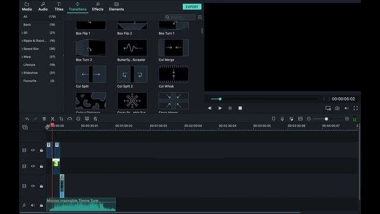Screen dimensions: 380x214
Task: Lock the top title track
Action: [x=41, y=150]
